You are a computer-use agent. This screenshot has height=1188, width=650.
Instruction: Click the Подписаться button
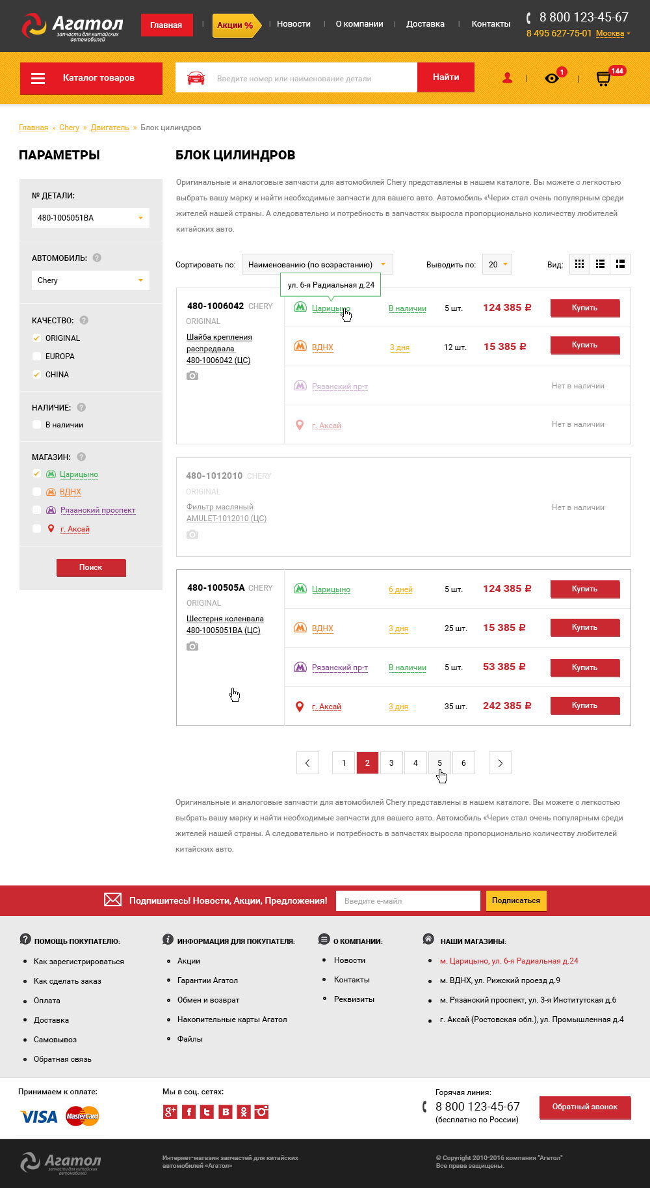516,900
